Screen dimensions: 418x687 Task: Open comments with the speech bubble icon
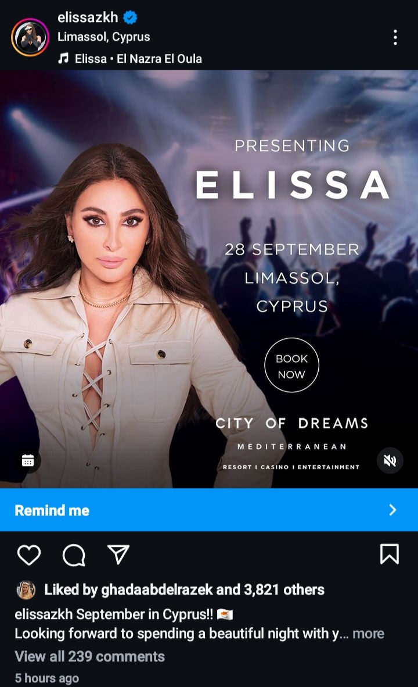[74, 555]
